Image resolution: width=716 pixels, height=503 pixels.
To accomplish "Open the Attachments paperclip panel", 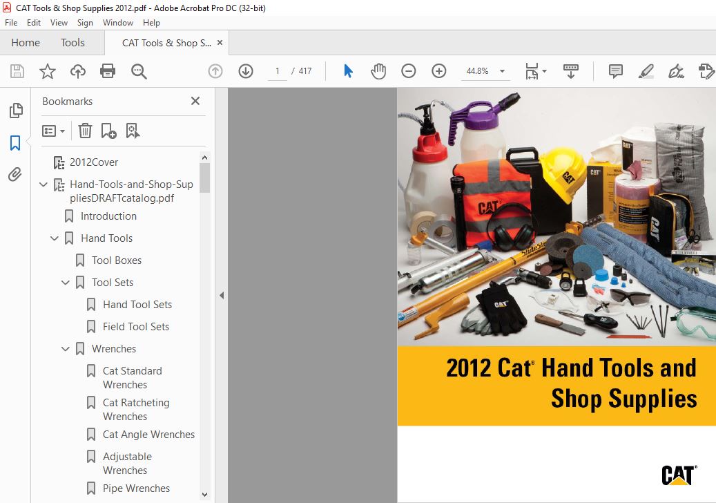I will coord(14,175).
